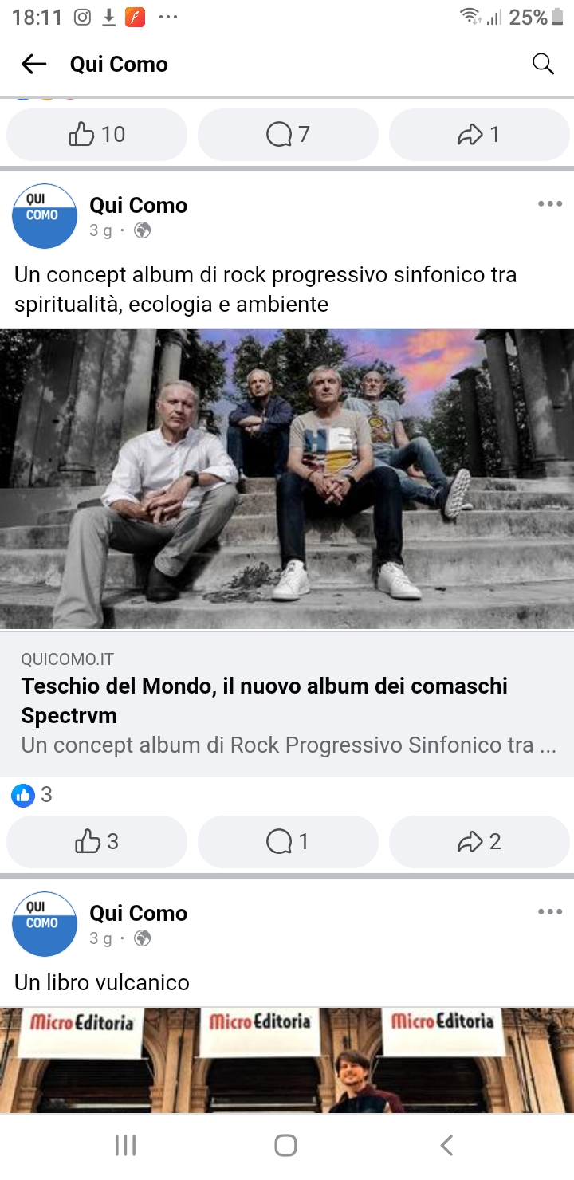Like the top post with 10 likes
The height and width of the screenshot is (1180, 574).
(x=96, y=134)
